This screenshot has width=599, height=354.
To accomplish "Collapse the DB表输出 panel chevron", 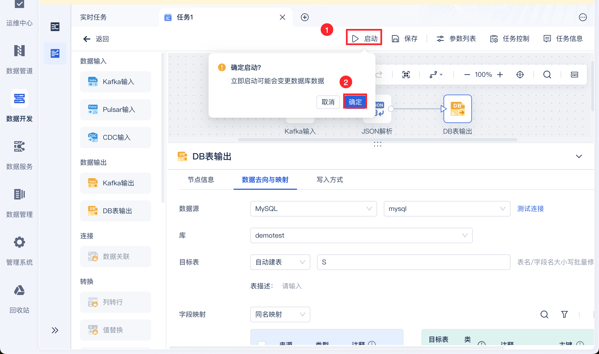I will pos(579,156).
